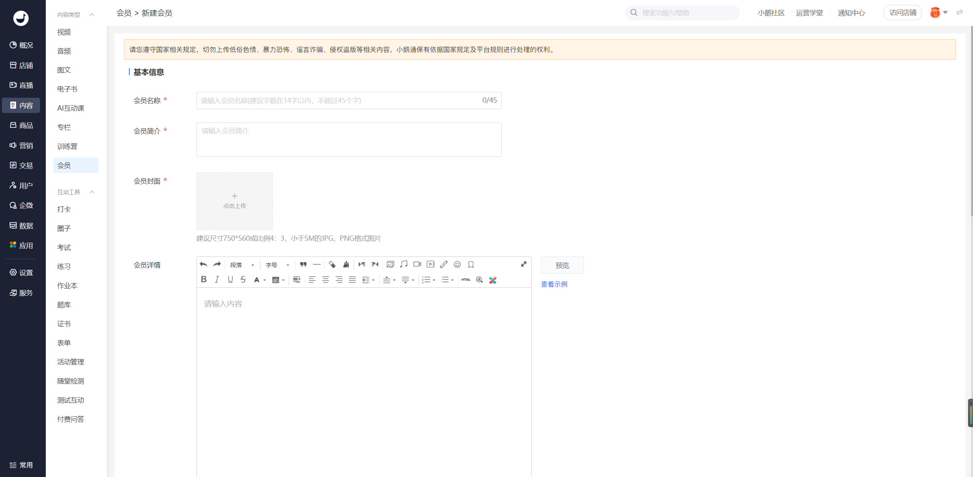
Task: Insert image into member details
Action: (390, 264)
